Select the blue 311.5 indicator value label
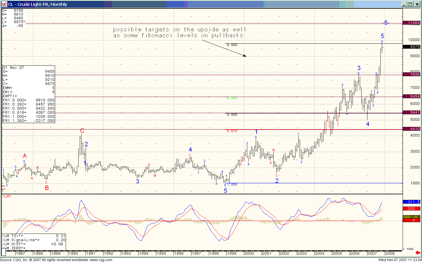The height and width of the screenshot is (262, 422). [411, 202]
